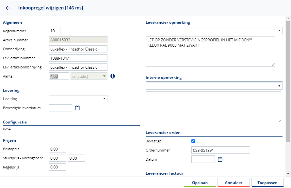
Task: Expand the Levering dropdown
Action: (78, 99)
